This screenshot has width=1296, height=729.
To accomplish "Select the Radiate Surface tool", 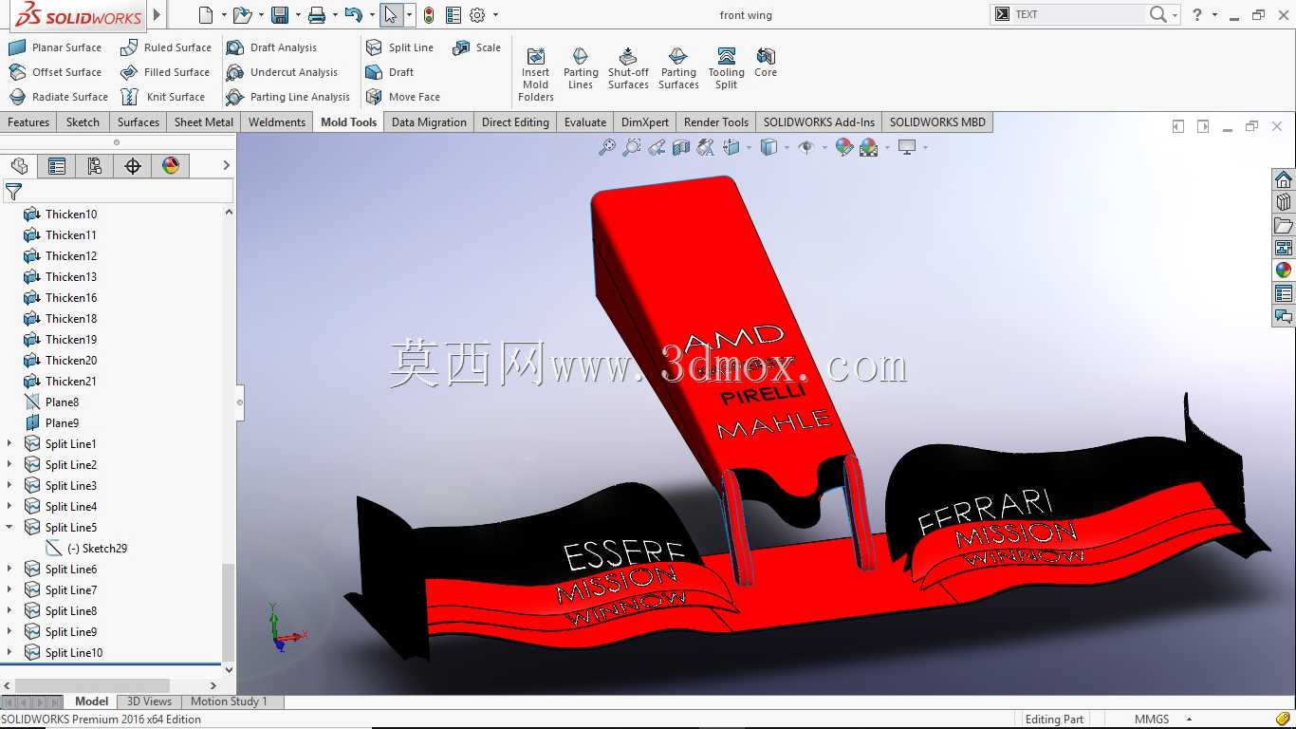I will point(58,97).
